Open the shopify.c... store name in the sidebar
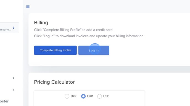190x106 pixels. point(6,30)
